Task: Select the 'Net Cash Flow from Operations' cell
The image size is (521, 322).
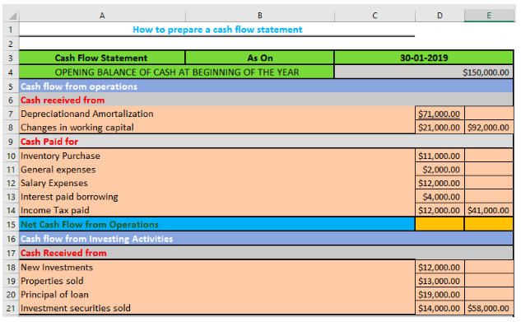Action: [217, 224]
